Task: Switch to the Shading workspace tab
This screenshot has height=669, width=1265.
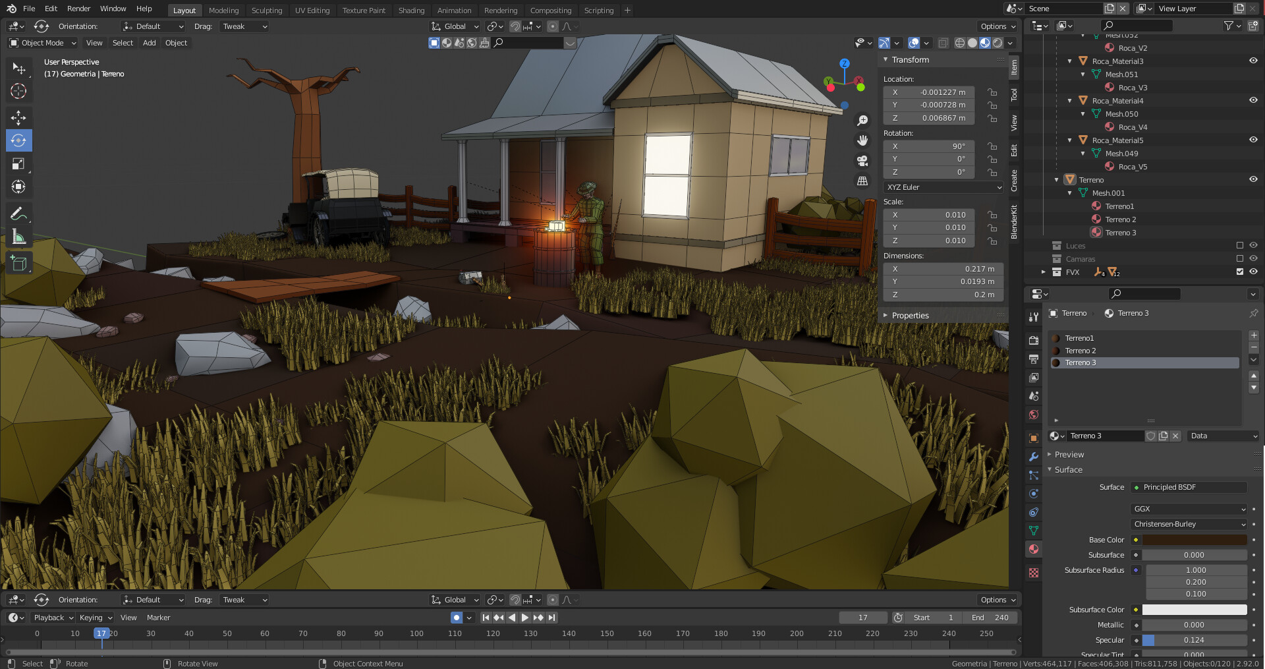Action: [411, 10]
